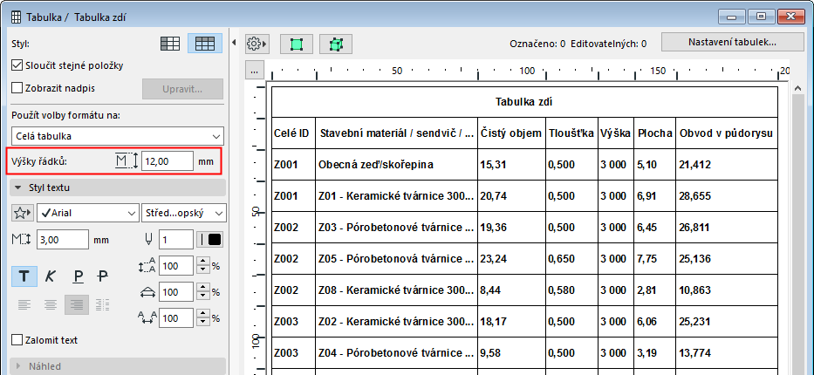
Task: Collapse the left format panel with arrow
Action: [x=234, y=43]
